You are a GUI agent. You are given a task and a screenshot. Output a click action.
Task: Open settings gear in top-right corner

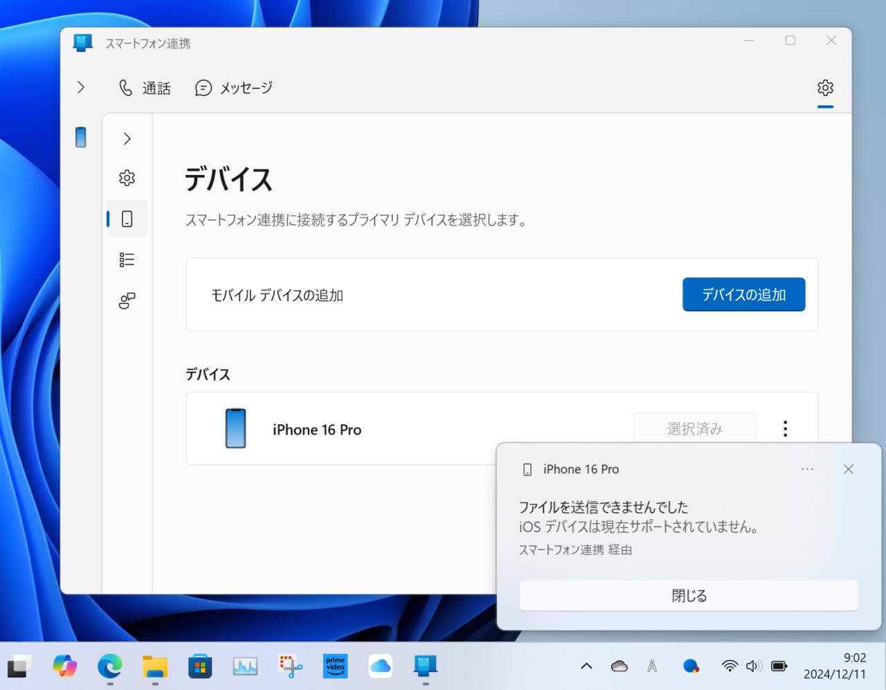825,88
